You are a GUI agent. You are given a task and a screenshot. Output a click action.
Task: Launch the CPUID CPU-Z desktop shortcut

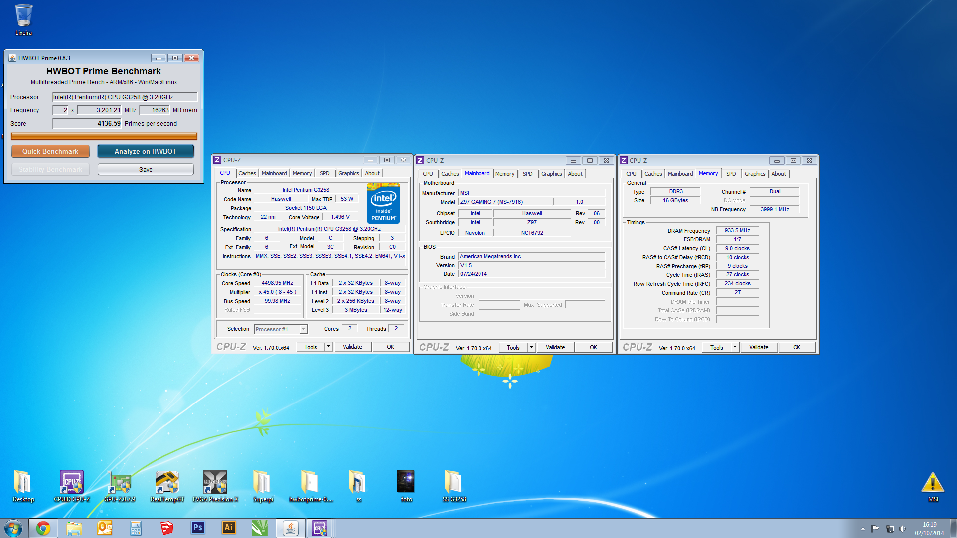click(72, 486)
